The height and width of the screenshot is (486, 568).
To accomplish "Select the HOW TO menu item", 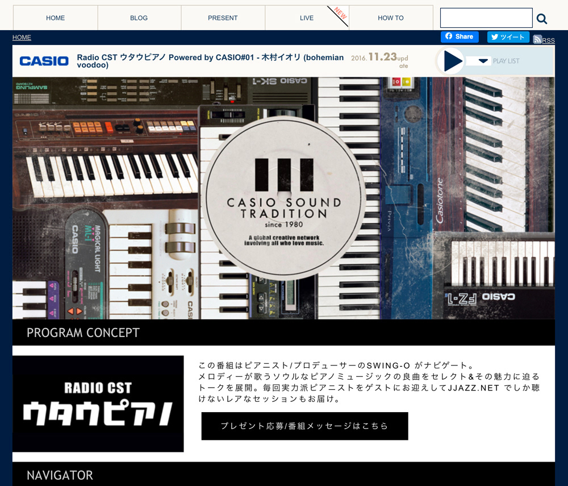I will (x=391, y=18).
